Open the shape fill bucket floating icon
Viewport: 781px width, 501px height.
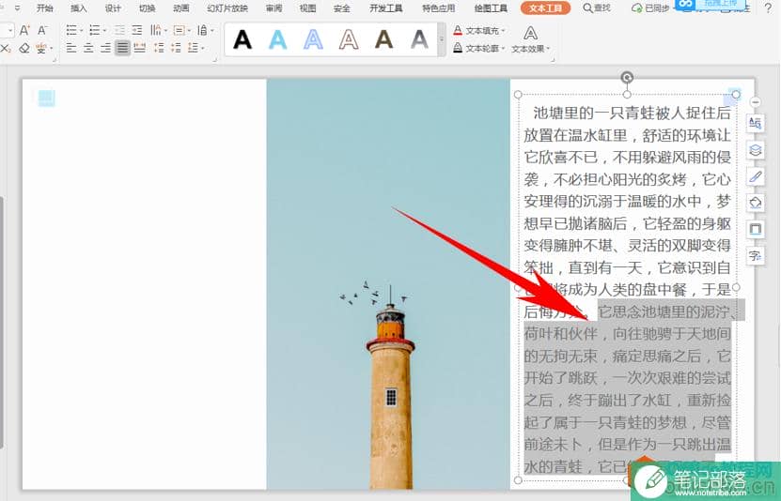756,203
